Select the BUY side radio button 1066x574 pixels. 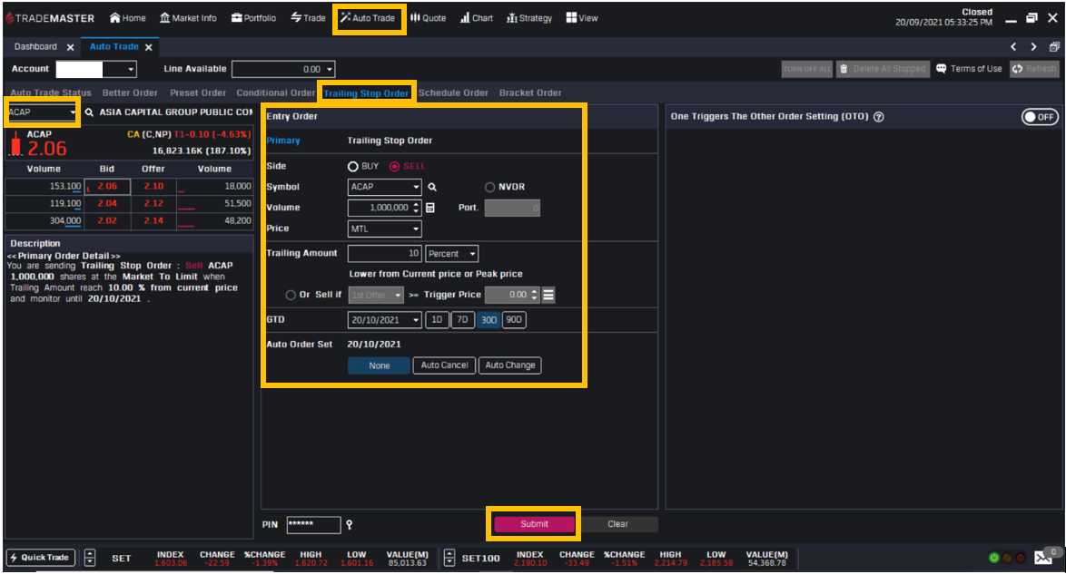pyautogui.click(x=353, y=167)
